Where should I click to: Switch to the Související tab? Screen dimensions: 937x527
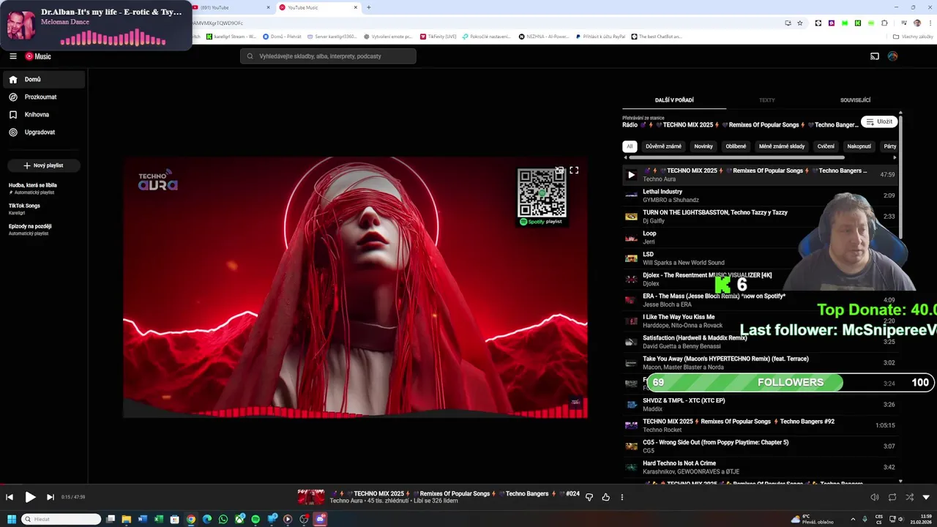(855, 100)
